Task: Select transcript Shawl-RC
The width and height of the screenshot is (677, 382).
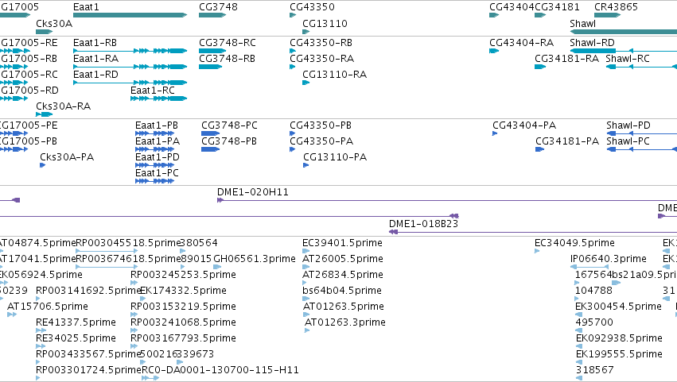Action: (x=628, y=59)
